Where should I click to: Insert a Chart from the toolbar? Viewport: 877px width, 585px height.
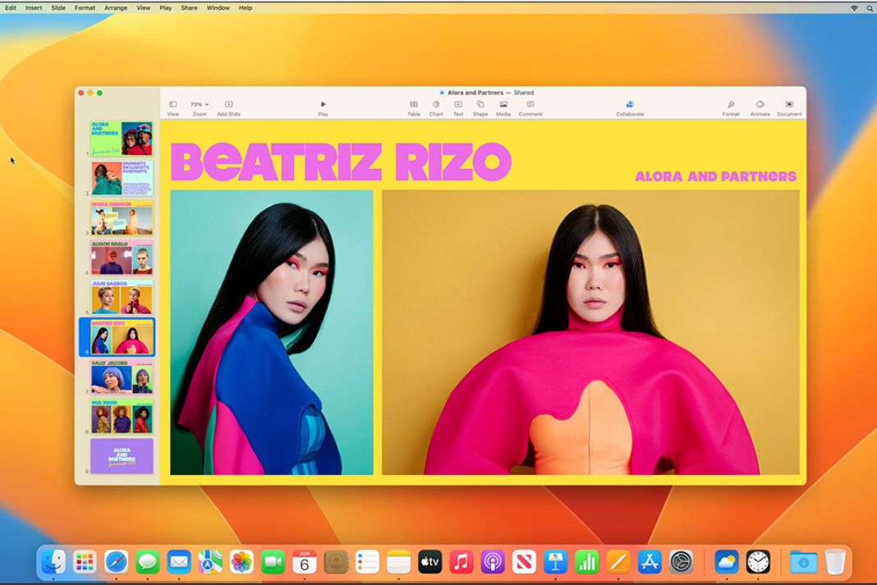pos(436,105)
